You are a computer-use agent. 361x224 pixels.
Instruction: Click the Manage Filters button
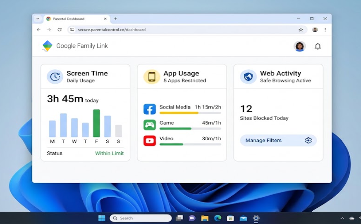[x=278, y=140]
